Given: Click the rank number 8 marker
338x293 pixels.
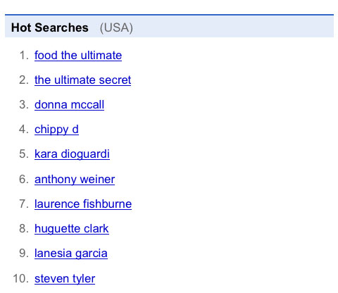Looking at the screenshot, I should (x=24, y=229).
